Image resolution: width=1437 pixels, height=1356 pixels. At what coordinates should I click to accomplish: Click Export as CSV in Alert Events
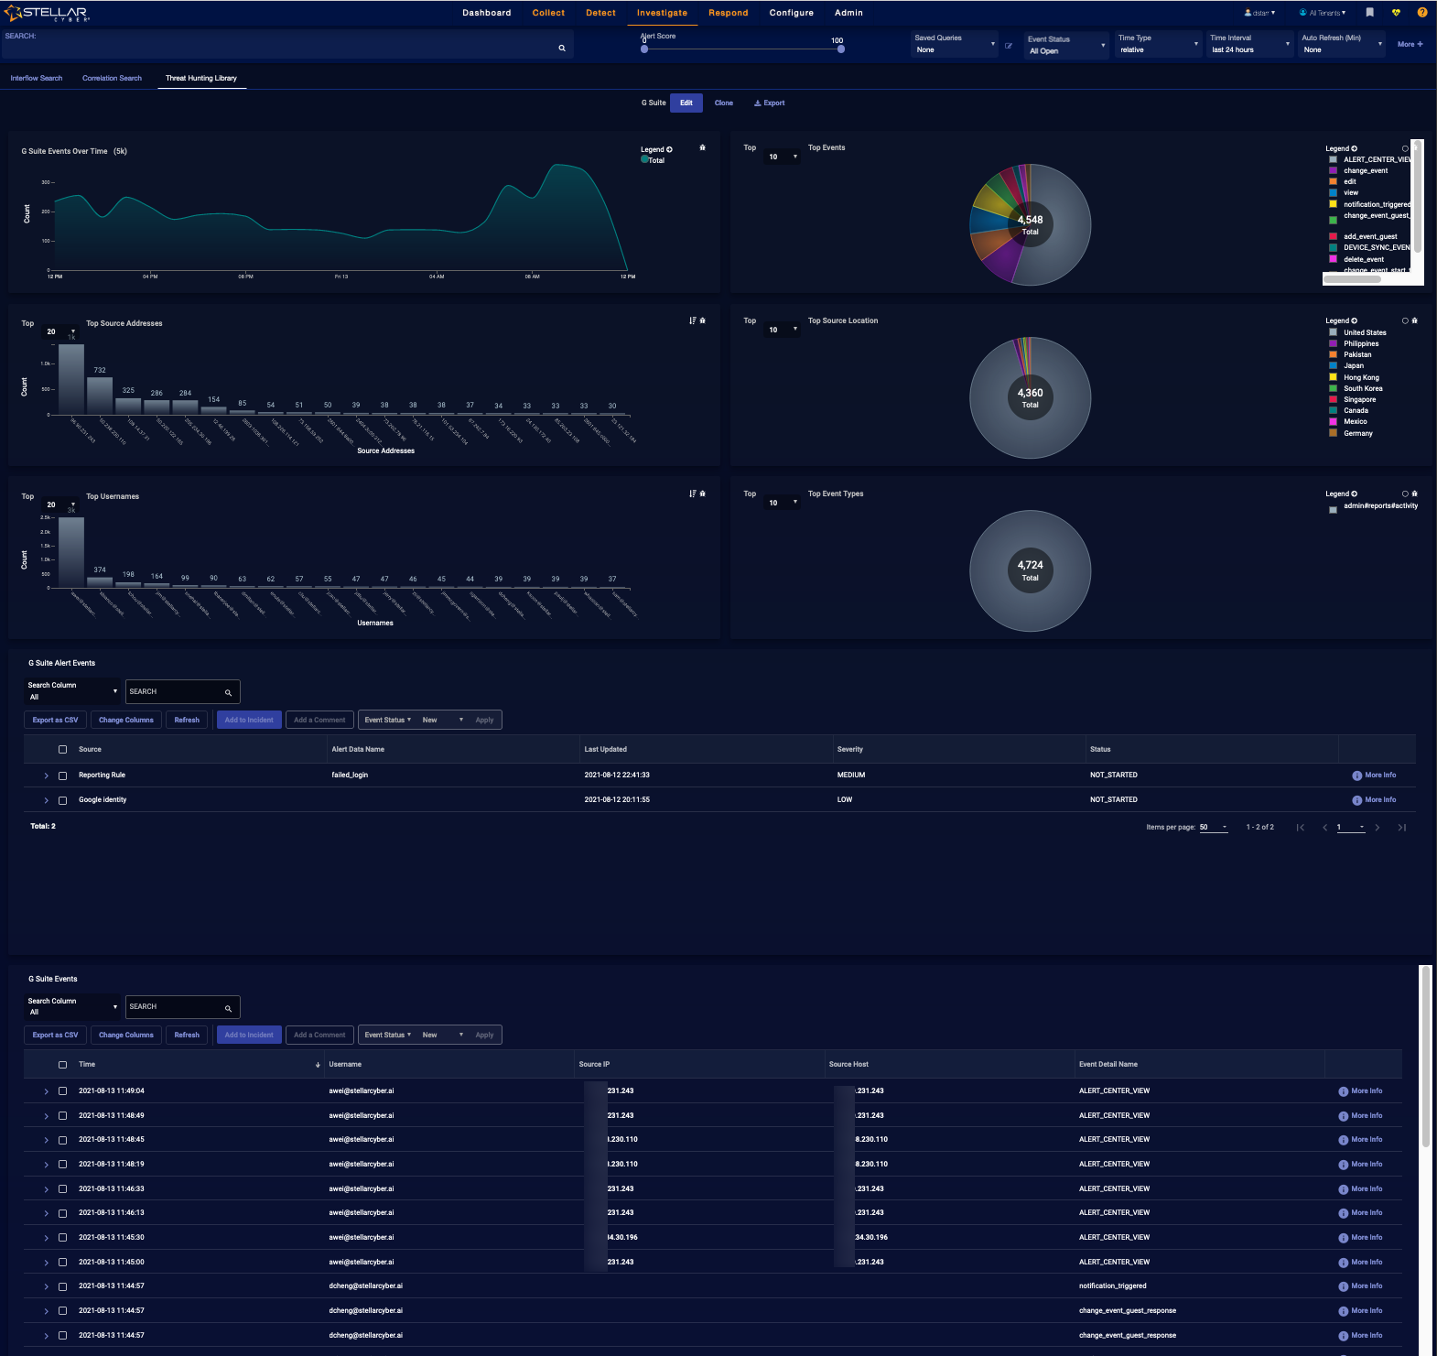55,720
